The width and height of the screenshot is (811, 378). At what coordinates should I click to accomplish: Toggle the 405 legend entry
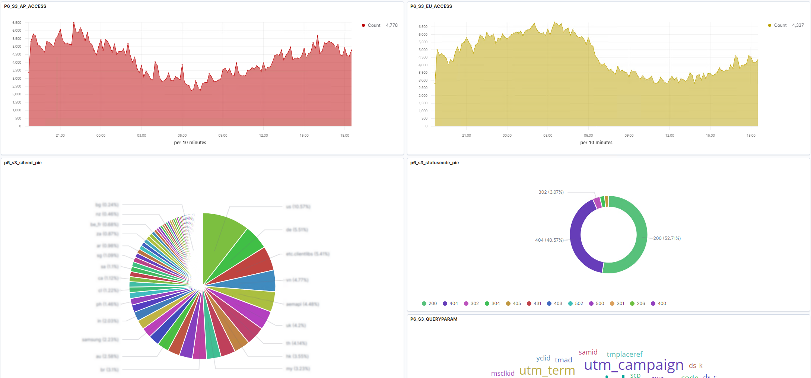[x=513, y=304]
